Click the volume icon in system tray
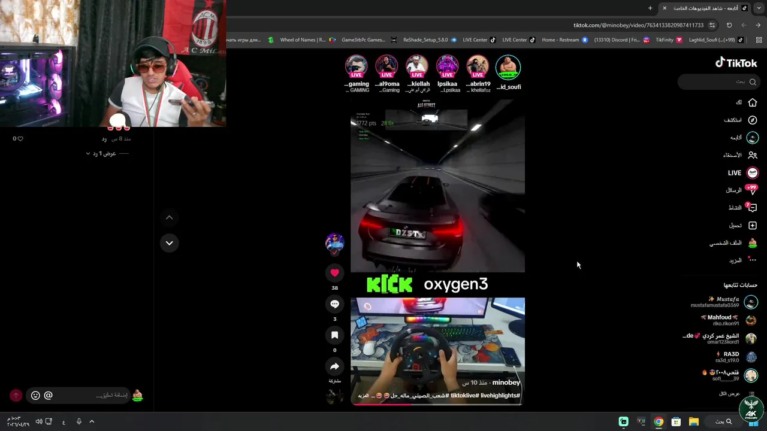This screenshot has height=431, width=767. 39,421
